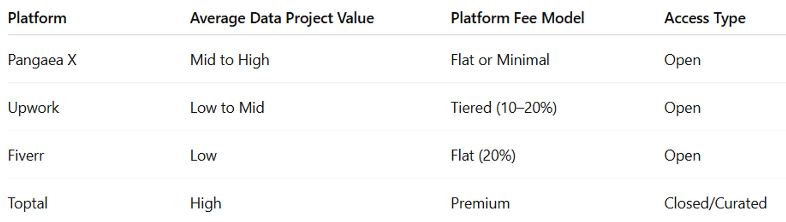The image size is (786, 222).
Task: Click the Flat or Minimal fee cell
Action: (x=500, y=60)
